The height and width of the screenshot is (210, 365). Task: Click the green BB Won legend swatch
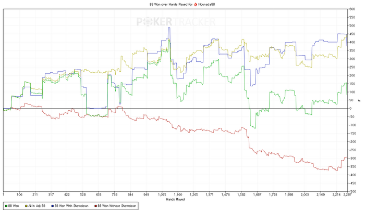6,206
